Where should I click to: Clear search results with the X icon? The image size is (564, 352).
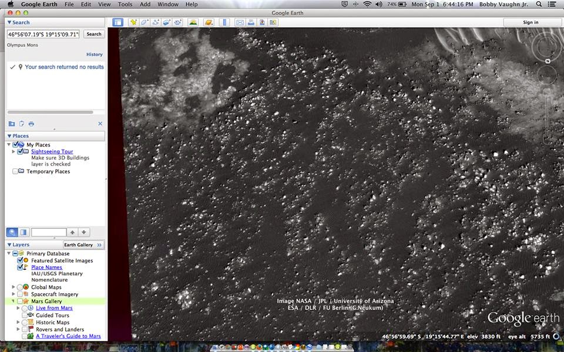coord(100,124)
